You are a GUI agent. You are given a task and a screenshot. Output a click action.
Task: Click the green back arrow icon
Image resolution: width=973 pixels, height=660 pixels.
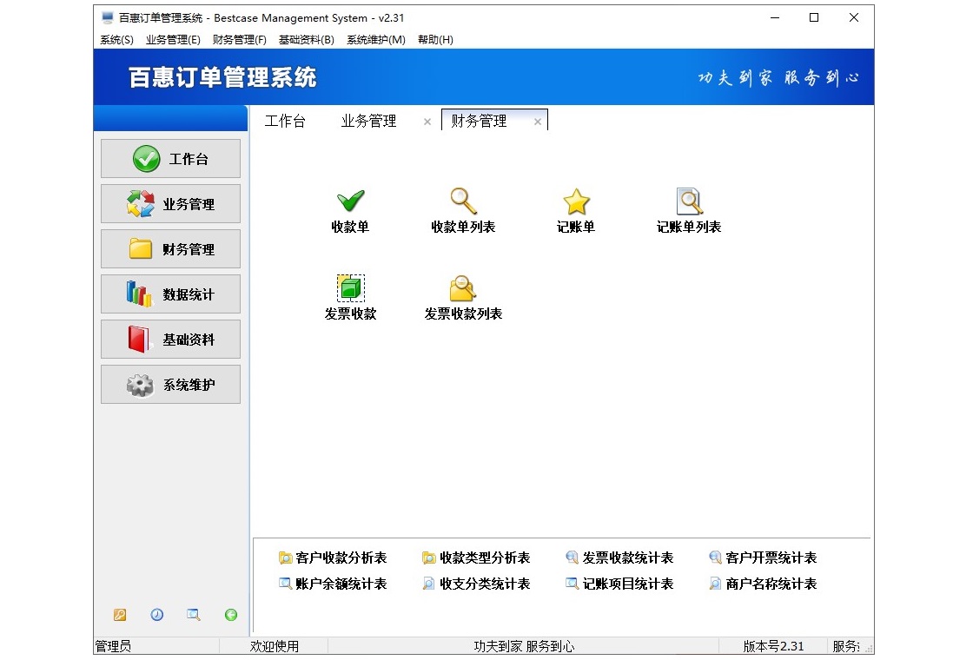[230, 615]
